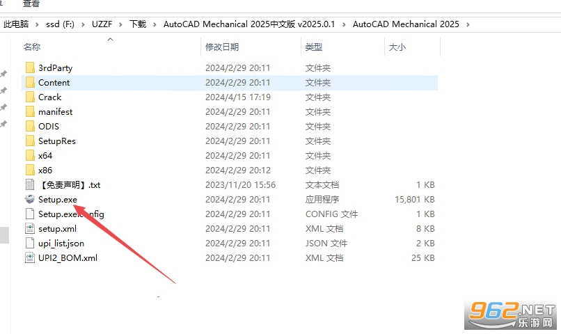Viewport: 561px width, 334px height.
Task: Click the 免责声明 text file icon
Action: click(30, 185)
